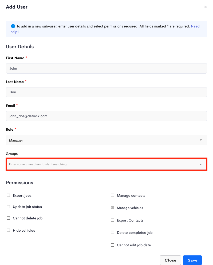Expand the Groups dropdown arrow
Screen dimensions: 213x265
(201, 164)
